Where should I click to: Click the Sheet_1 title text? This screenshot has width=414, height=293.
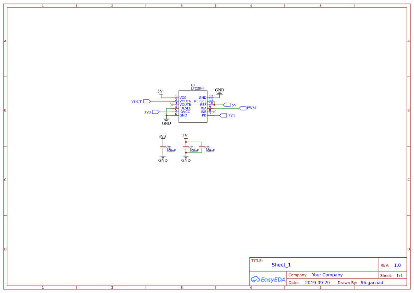click(281, 265)
